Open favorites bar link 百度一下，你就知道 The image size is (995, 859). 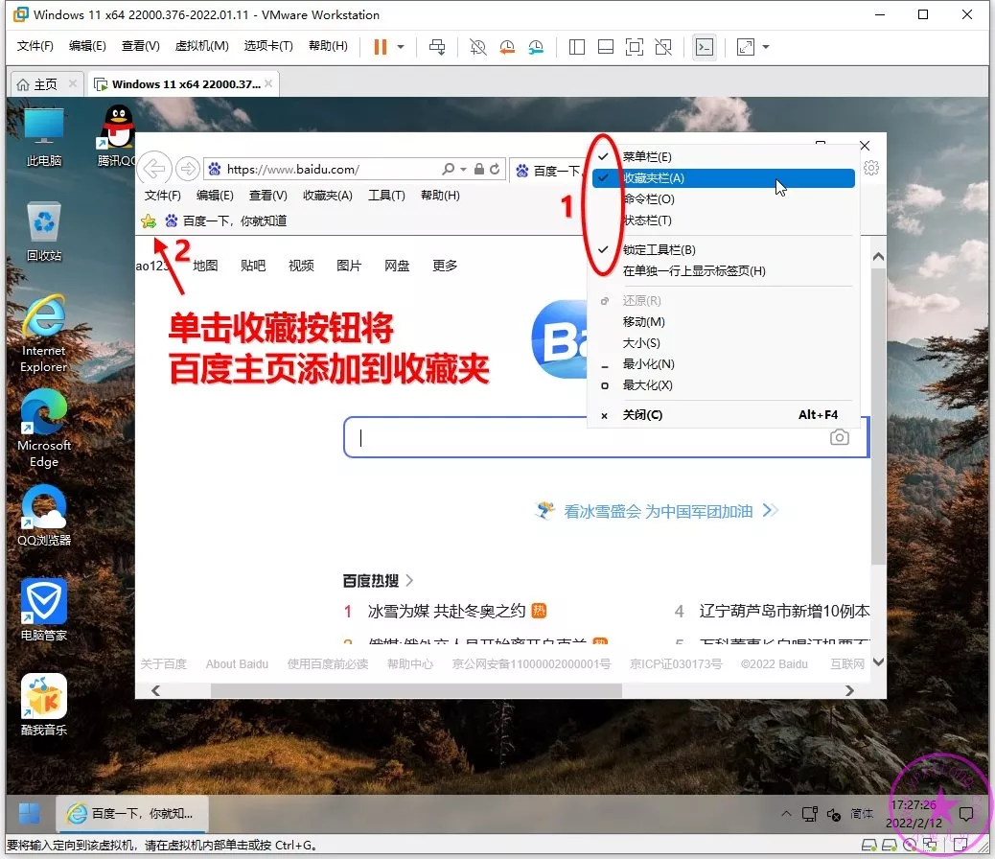[226, 221]
